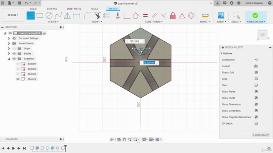
Task: Select the Line tool
Action: [31, 16]
